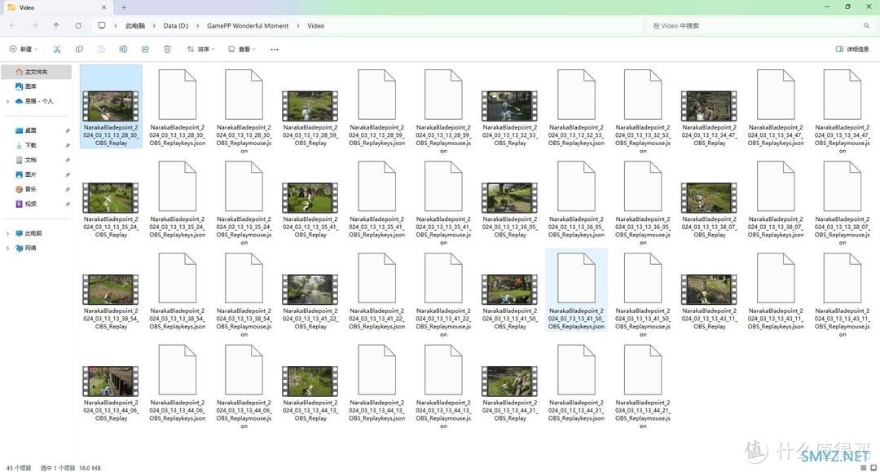This screenshot has height=472, width=880.
Task: Go up one folder level
Action: (x=56, y=26)
